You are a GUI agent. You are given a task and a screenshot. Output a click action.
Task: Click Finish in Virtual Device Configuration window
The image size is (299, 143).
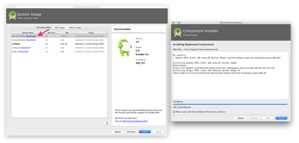click(x=158, y=132)
